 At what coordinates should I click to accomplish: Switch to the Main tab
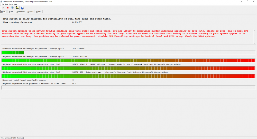point(3,12)
